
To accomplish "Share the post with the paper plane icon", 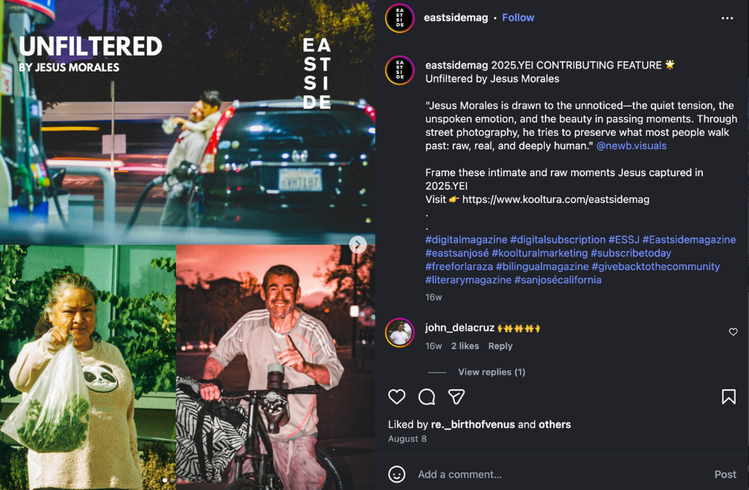I will [x=456, y=397].
